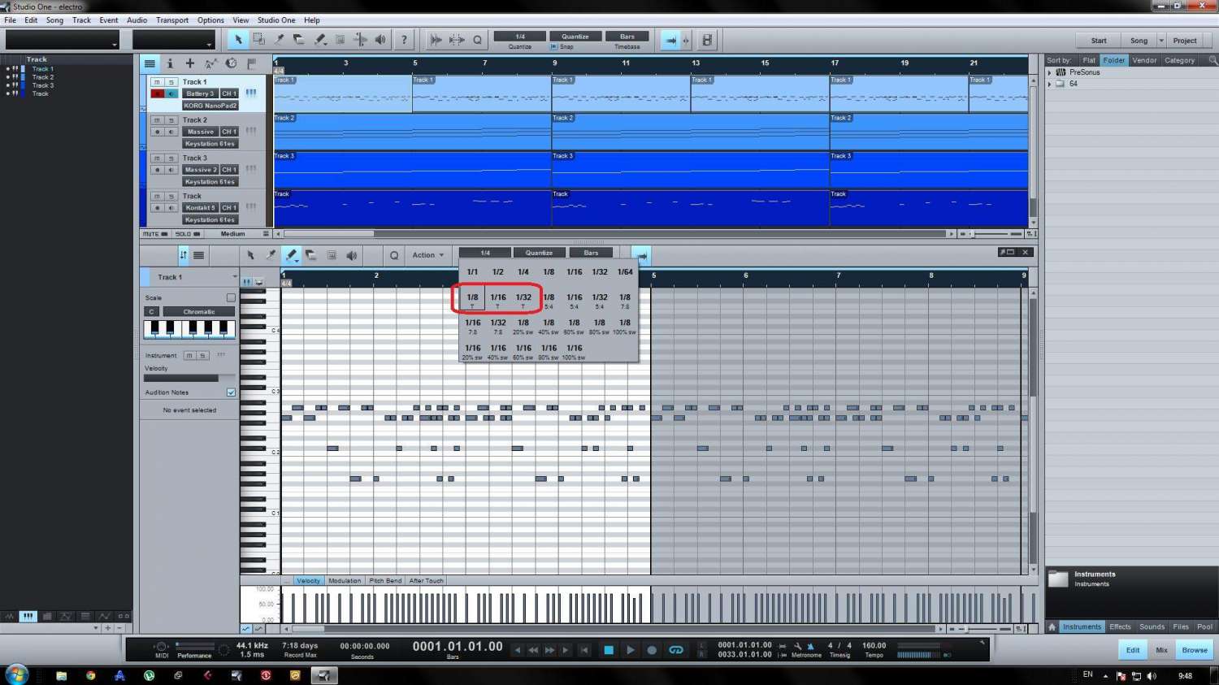Open the Action dropdown in the editor

(427, 255)
